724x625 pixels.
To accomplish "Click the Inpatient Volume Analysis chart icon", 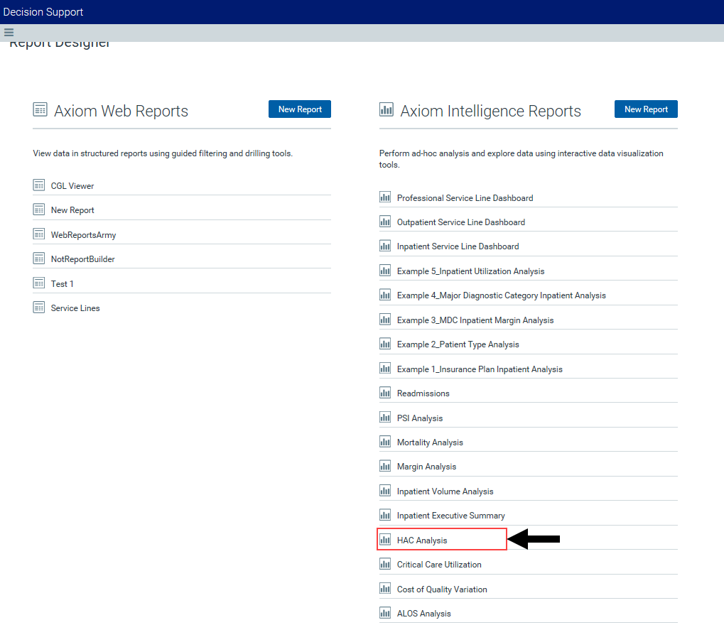I will pyautogui.click(x=385, y=491).
